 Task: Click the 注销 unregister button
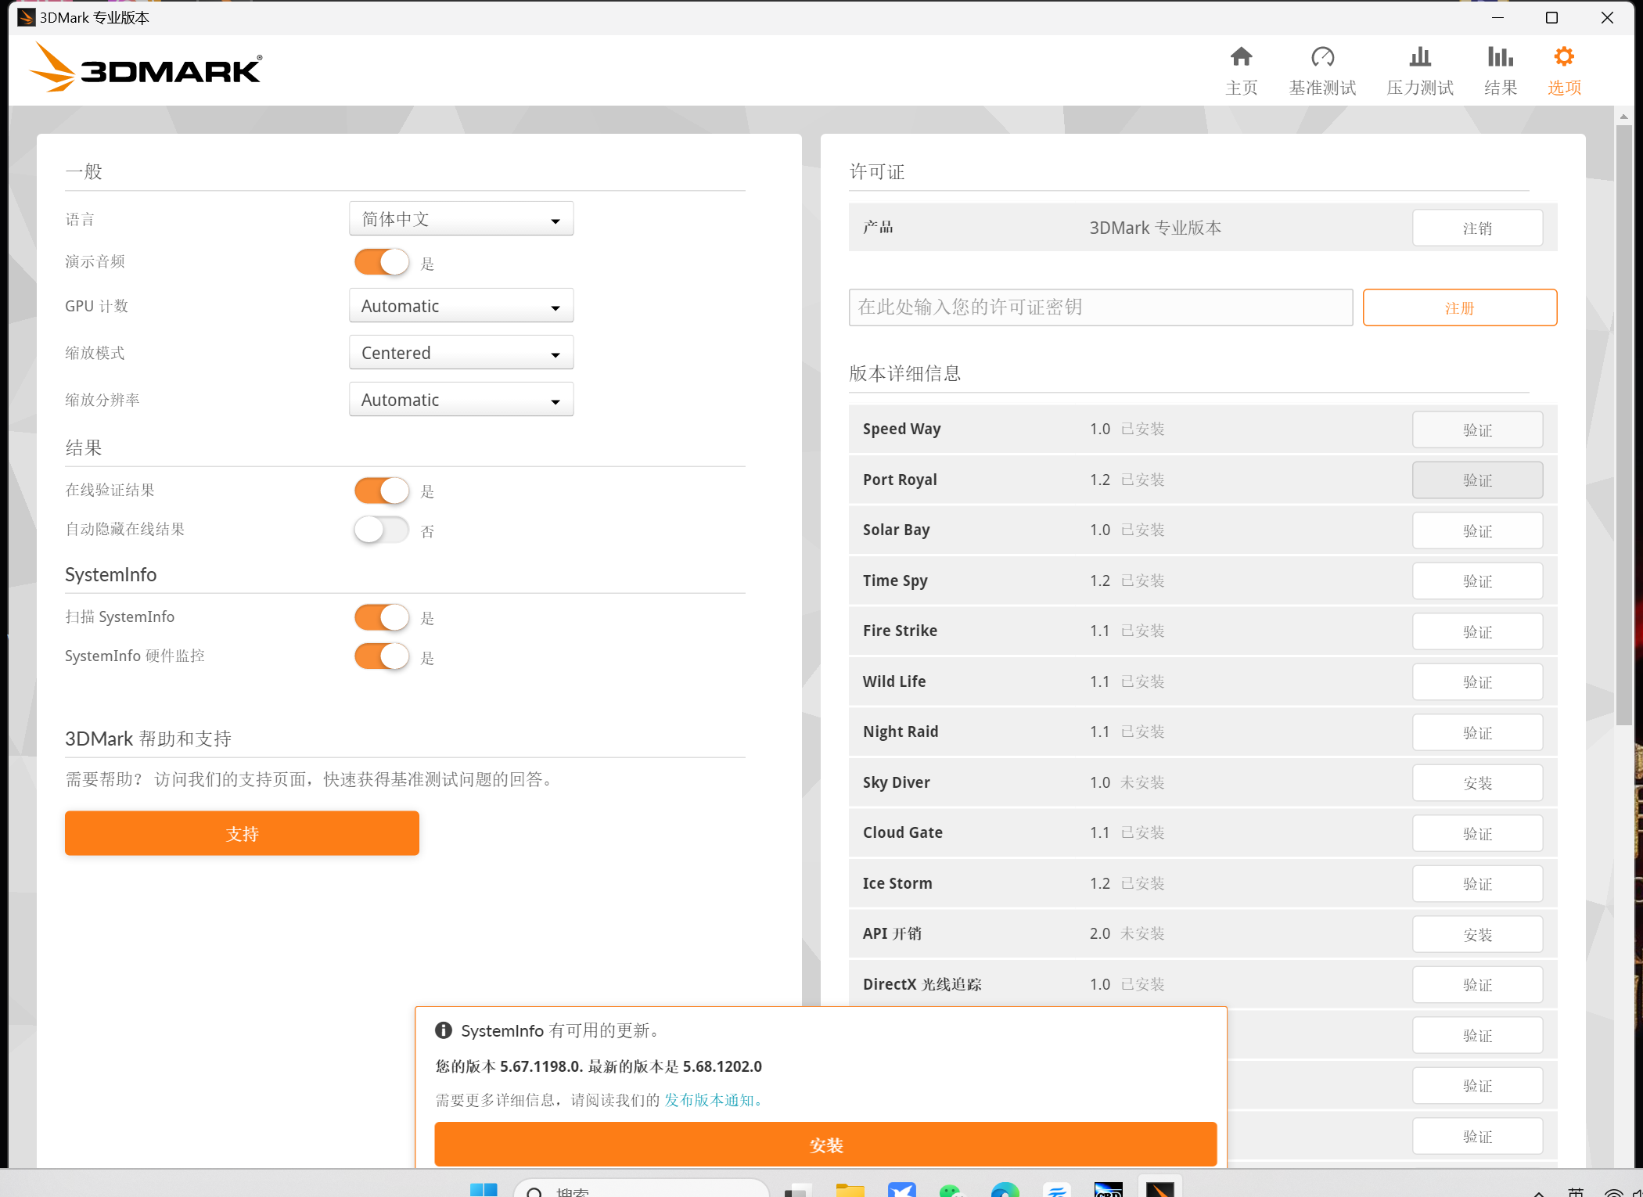(1477, 228)
